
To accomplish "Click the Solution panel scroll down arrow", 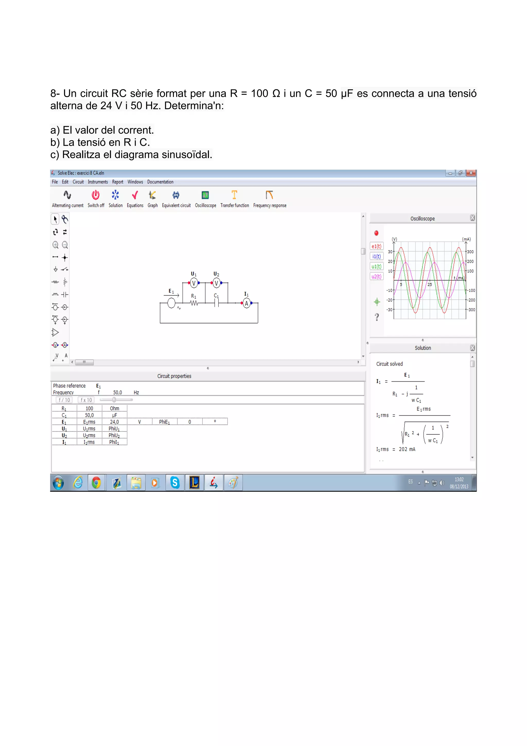I will pyautogui.click(x=472, y=457).
